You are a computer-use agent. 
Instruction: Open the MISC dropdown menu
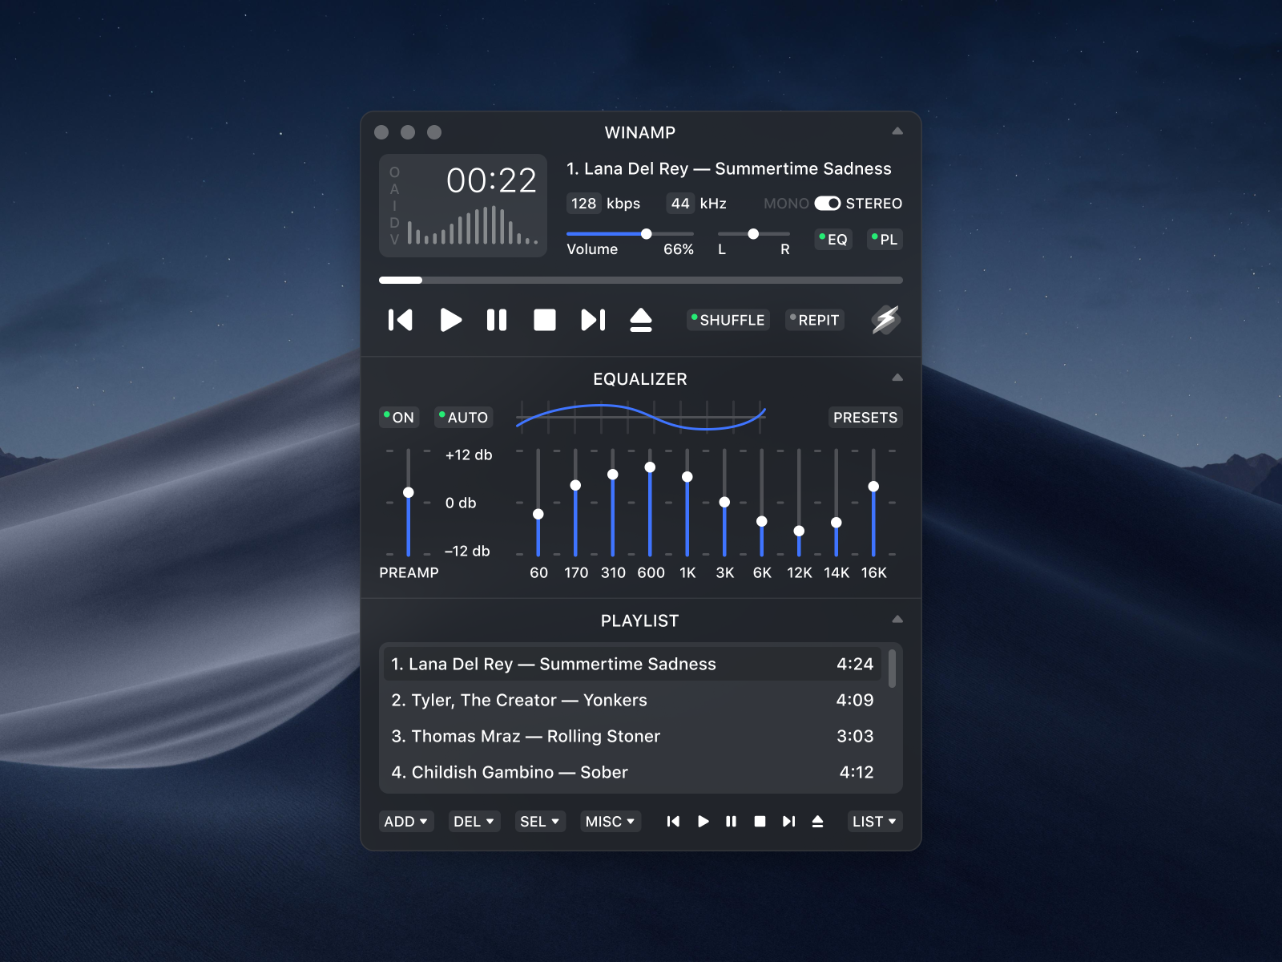click(611, 821)
